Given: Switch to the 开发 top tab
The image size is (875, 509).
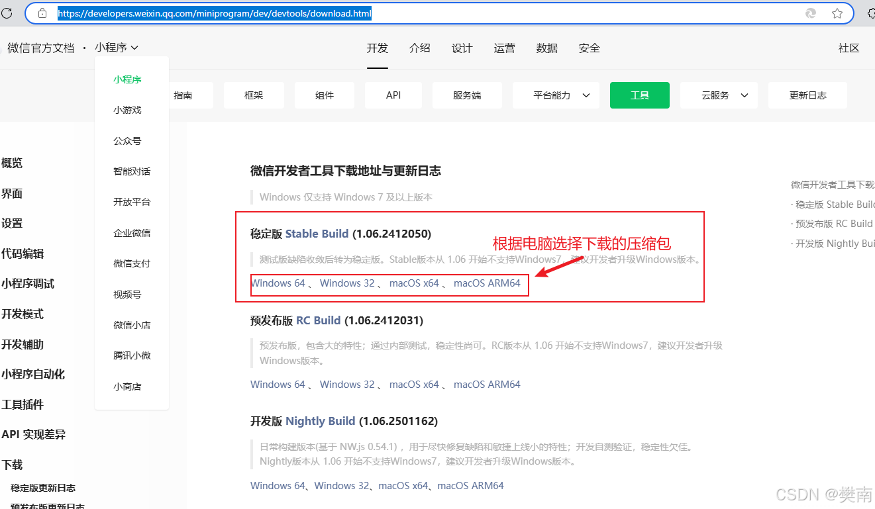Looking at the screenshot, I should 378,48.
